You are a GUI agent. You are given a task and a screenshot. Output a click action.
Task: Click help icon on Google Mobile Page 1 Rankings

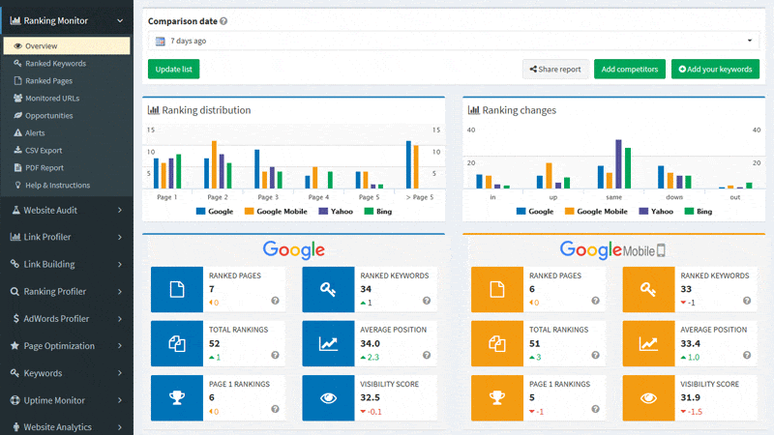tap(595, 409)
